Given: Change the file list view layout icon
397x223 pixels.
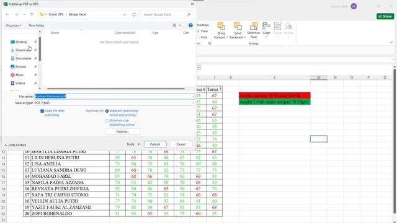Looking at the screenshot, I should [174, 25].
